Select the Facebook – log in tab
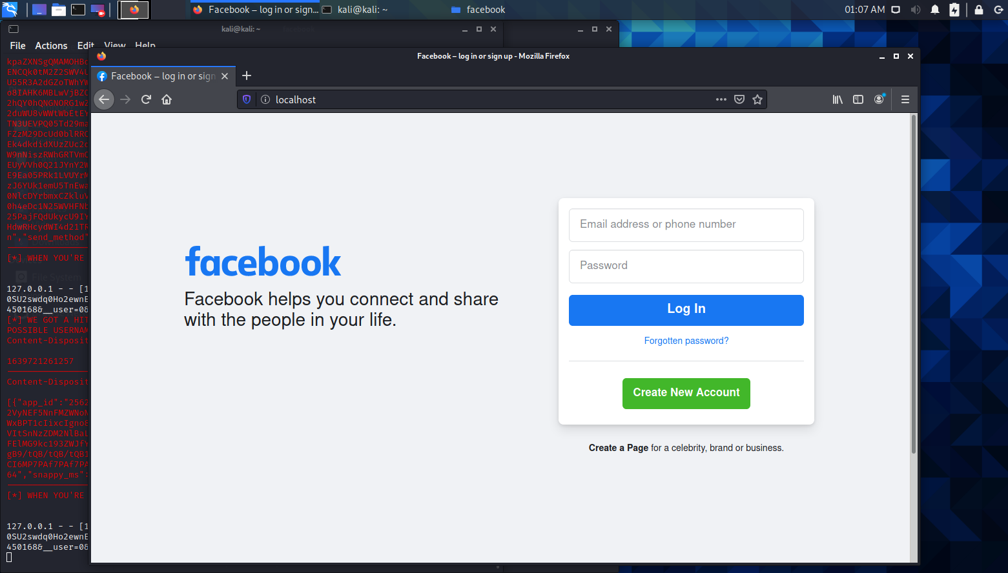The width and height of the screenshot is (1008, 573). tap(165, 76)
